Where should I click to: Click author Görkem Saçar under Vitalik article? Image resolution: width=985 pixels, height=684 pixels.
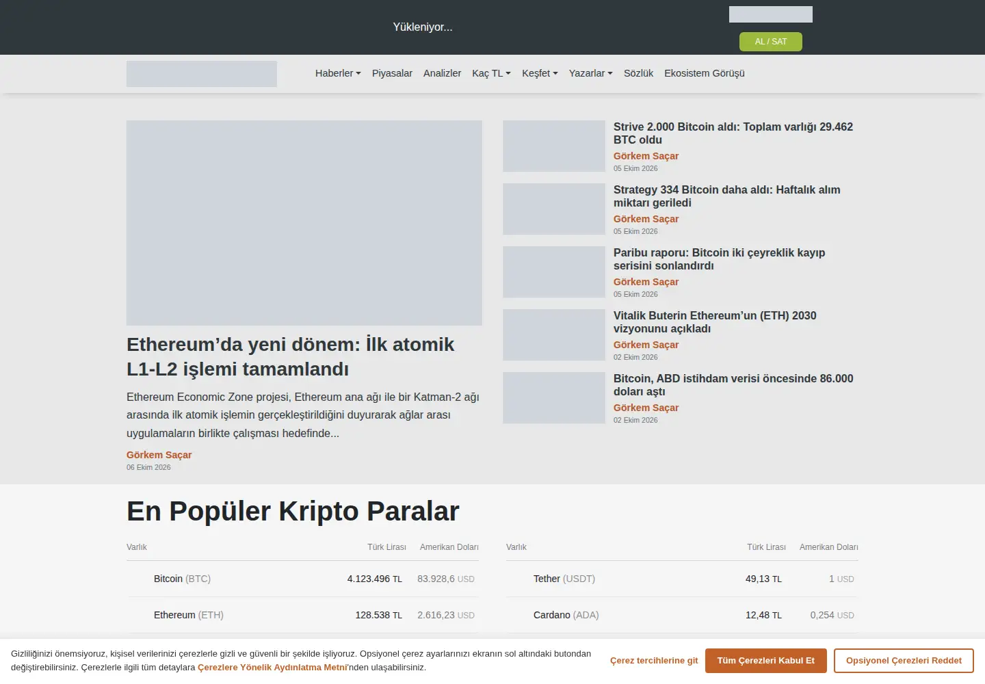[646, 345]
